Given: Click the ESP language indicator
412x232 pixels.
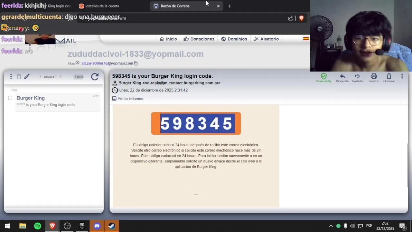Looking at the screenshot, I should pyautogui.click(x=369, y=226).
